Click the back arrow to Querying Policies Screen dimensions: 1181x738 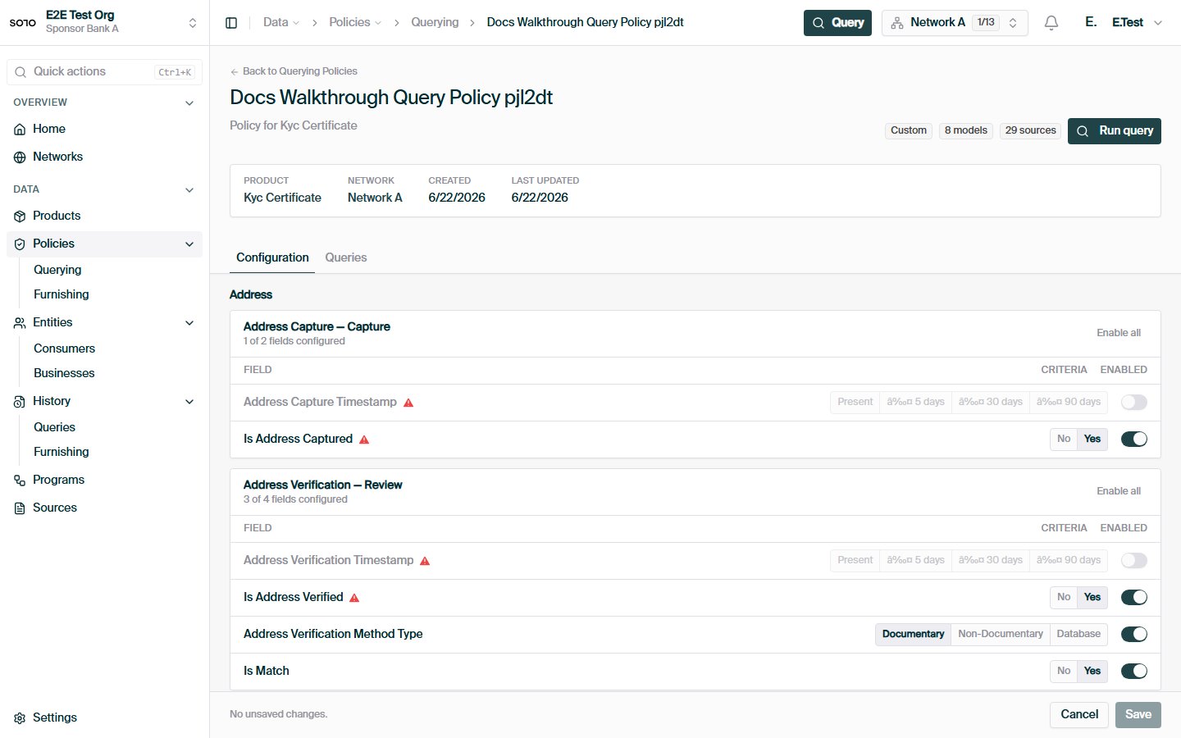coord(235,71)
